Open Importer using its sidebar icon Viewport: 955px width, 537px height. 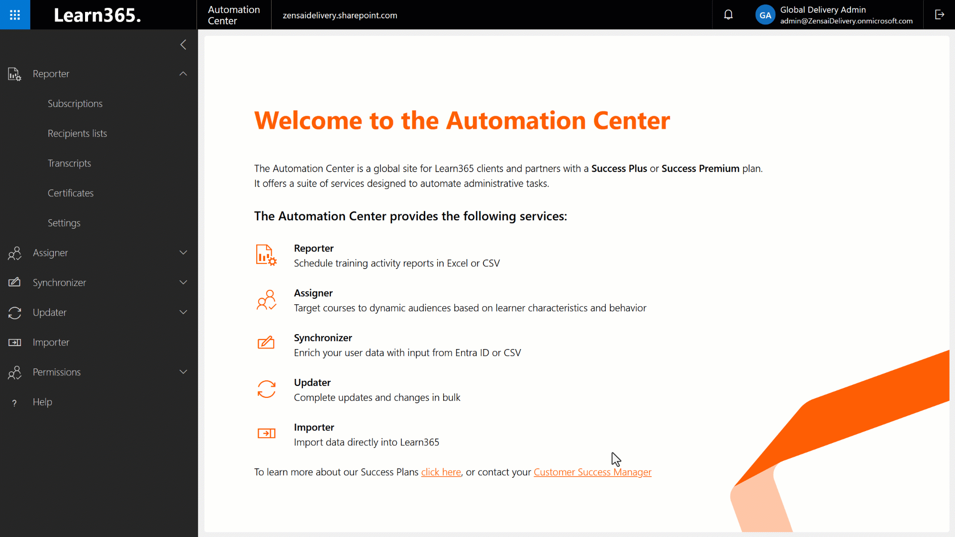(14, 342)
